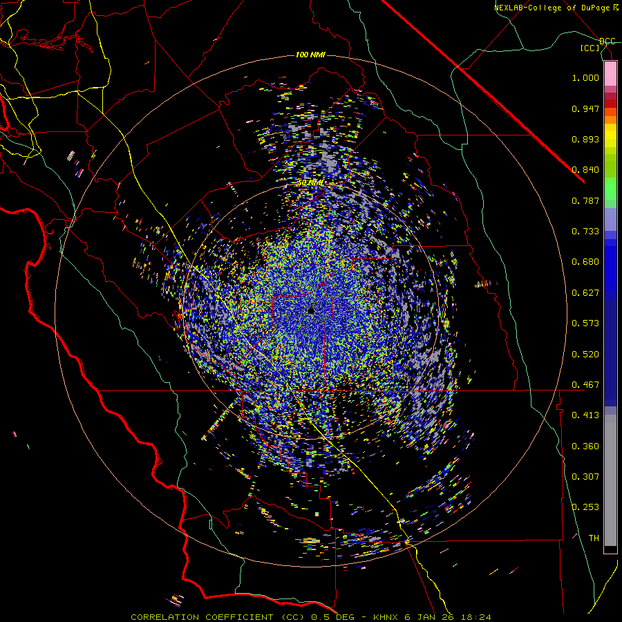Click the 0.520 legend value

pos(585,355)
